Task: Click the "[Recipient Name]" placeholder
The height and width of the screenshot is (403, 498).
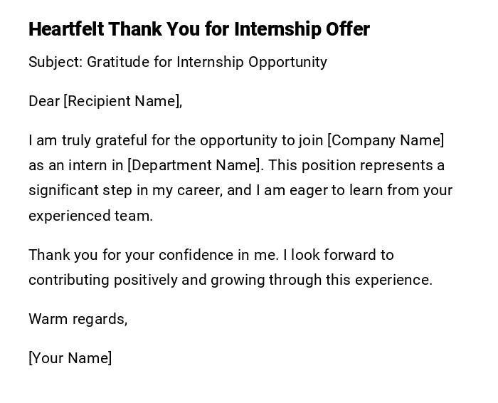Action: tap(122, 101)
